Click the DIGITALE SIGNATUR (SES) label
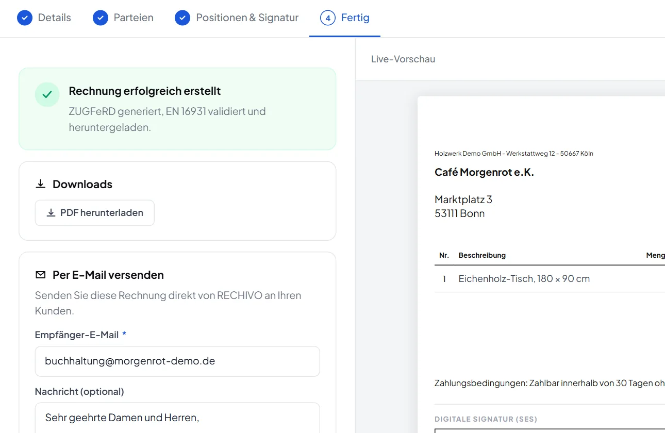This screenshot has width=665, height=433. point(486,420)
